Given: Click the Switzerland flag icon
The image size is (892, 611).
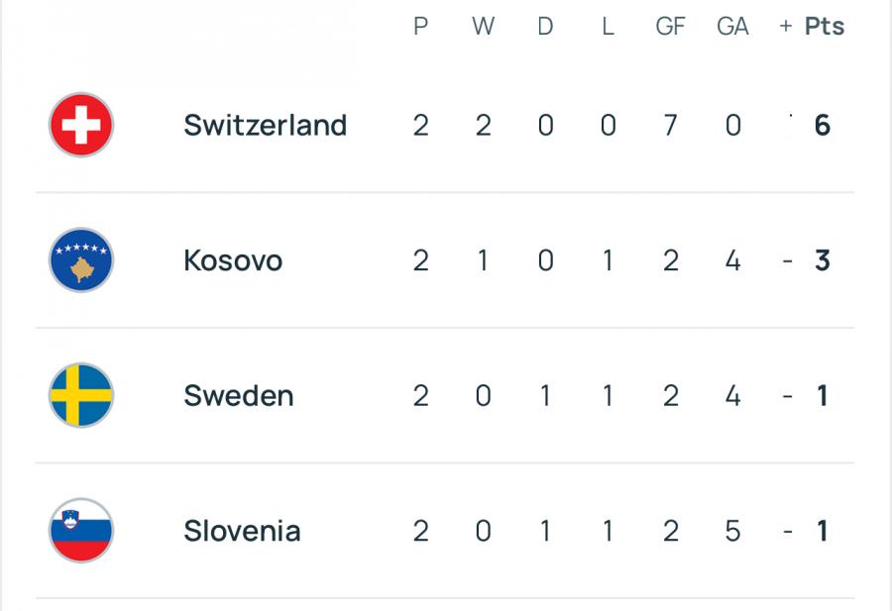Looking at the screenshot, I should [x=81, y=126].
